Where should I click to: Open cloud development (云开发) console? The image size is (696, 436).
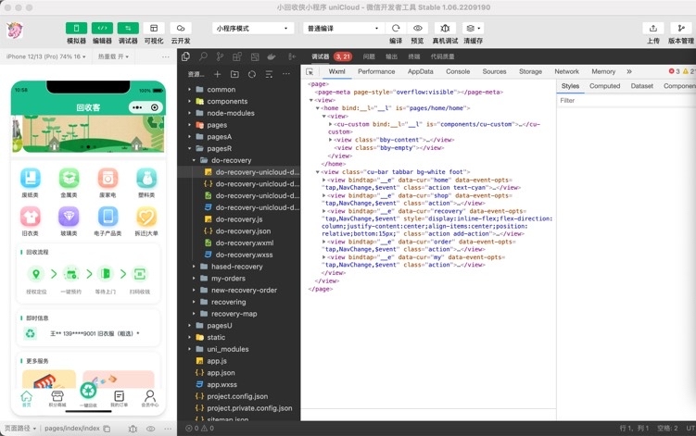click(181, 29)
